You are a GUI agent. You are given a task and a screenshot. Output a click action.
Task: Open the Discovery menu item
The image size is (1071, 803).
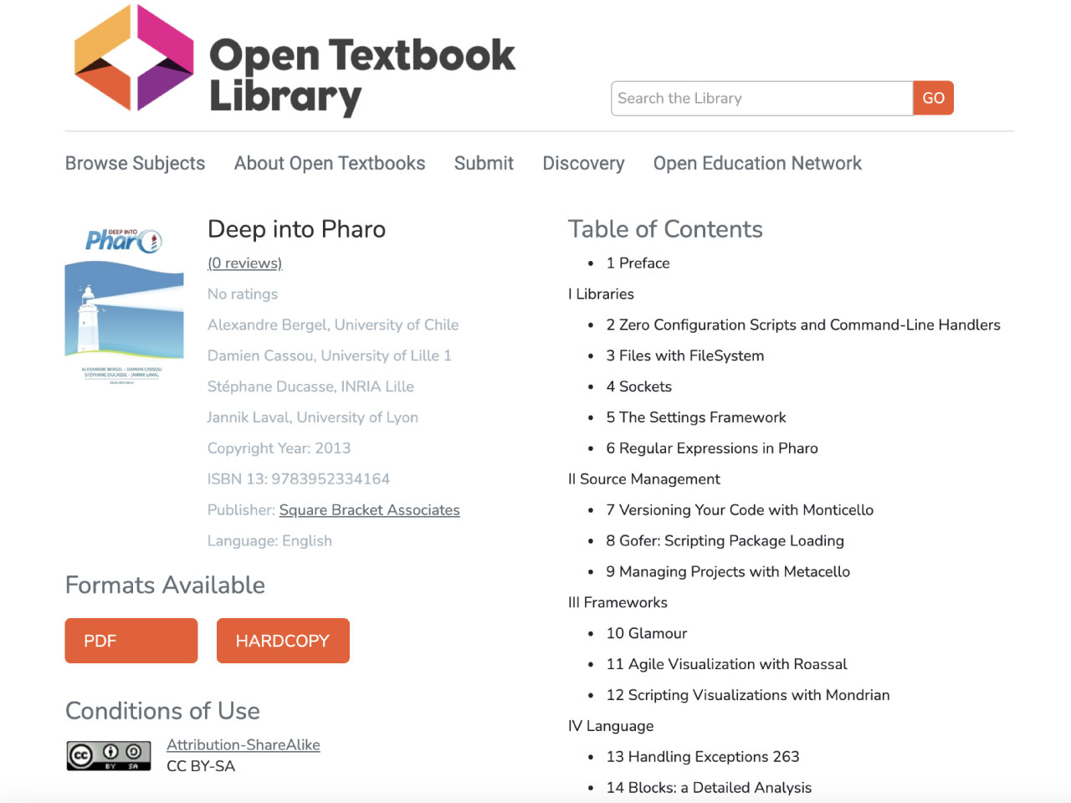(x=583, y=163)
